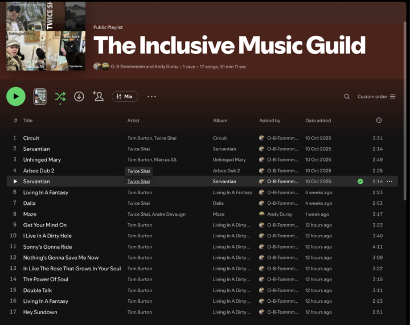Select the track Circuit
This screenshot has height=325, width=410.
(31, 138)
